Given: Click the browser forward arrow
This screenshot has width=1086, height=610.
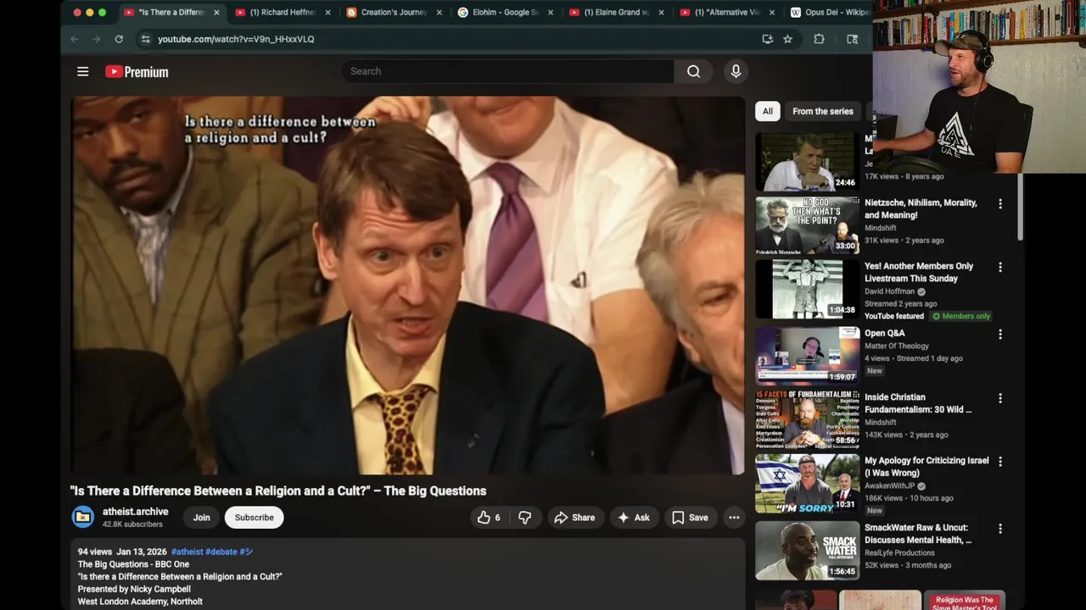Looking at the screenshot, I should (x=96, y=39).
